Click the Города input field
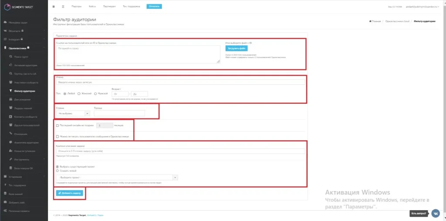Viewport: 446px width, 221px height. pyautogui.click(x=119, y=113)
